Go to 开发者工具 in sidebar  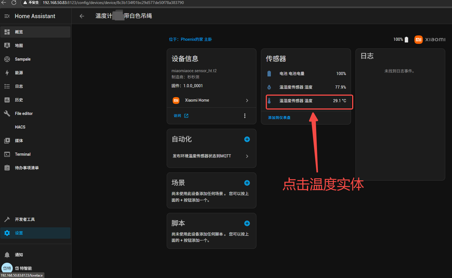click(x=25, y=219)
